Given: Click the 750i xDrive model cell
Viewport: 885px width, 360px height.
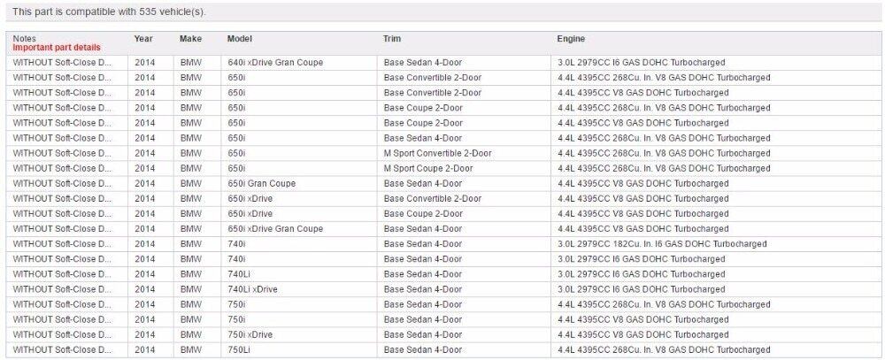Looking at the screenshot, I should pyautogui.click(x=250, y=334).
